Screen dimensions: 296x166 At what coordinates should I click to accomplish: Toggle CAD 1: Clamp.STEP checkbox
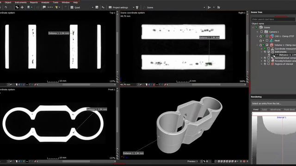pos(267,36)
